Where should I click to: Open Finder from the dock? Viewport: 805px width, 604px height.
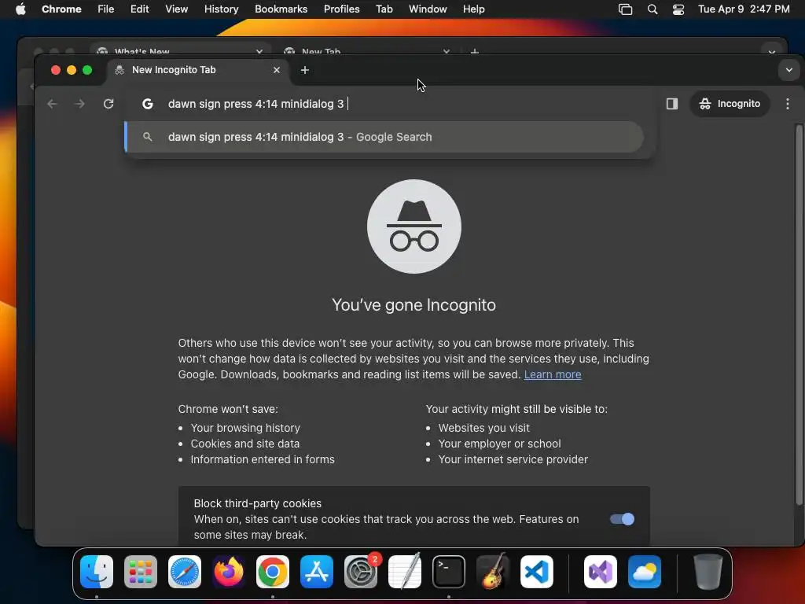point(97,572)
